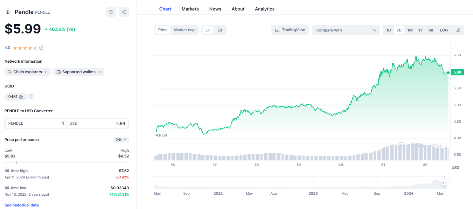Click the Network information heading
This screenshot has width=473, height=209.
coord(24,61)
